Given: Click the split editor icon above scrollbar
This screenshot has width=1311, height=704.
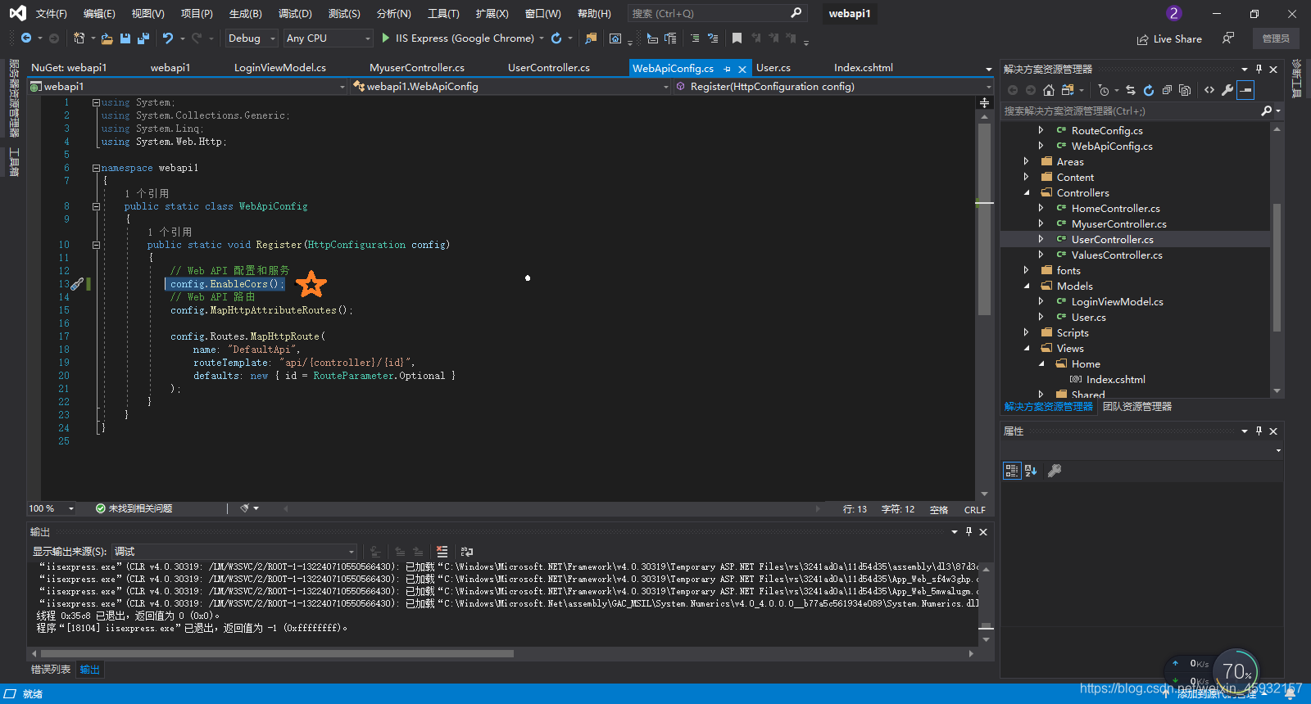Looking at the screenshot, I should click(985, 103).
